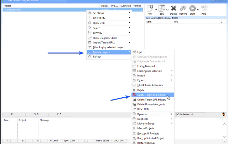Click the speaker mute icon
This screenshot has height=144, width=228.
coord(223,114)
